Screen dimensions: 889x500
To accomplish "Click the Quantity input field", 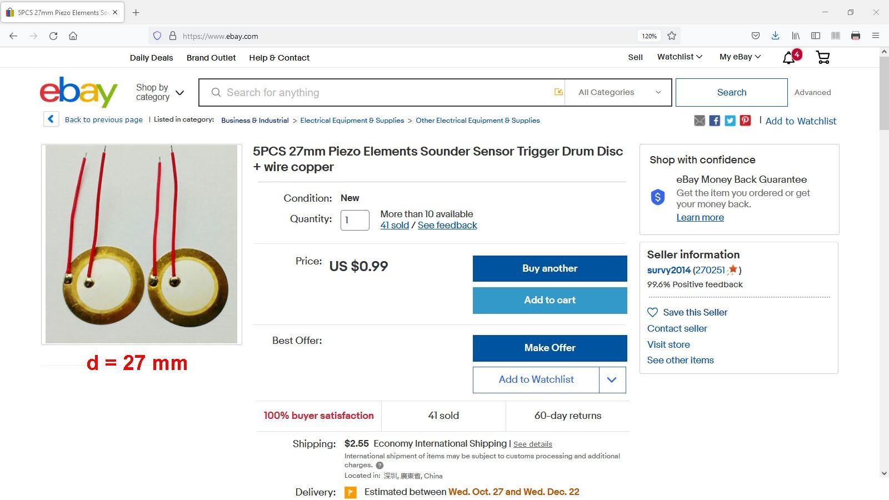I will [354, 220].
